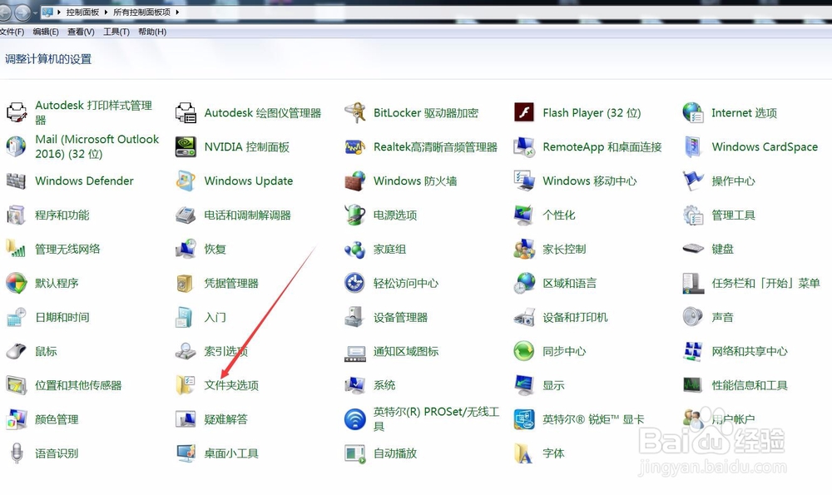Open the 帮助(H) menu
Screen dimensions: 832x495
pos(152,32)
